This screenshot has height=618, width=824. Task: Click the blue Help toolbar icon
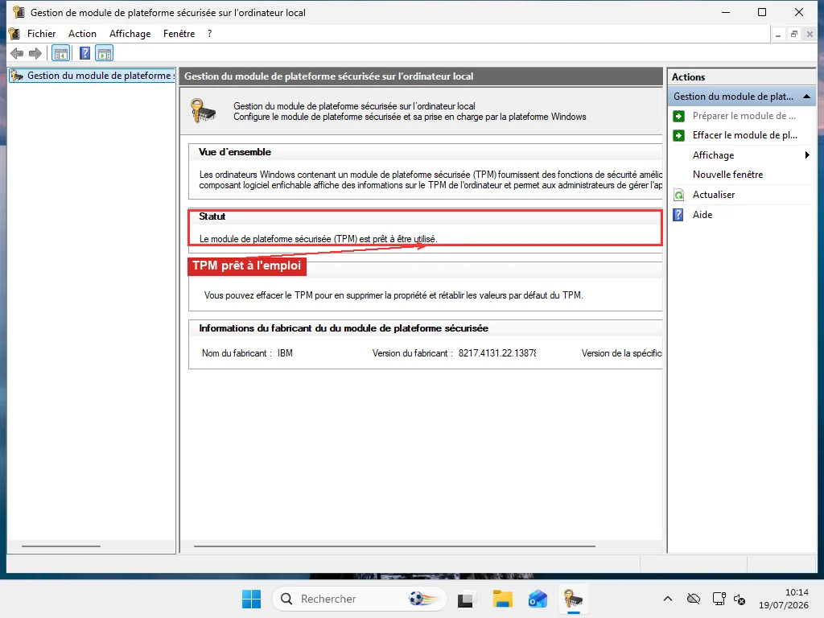(84, 53)
